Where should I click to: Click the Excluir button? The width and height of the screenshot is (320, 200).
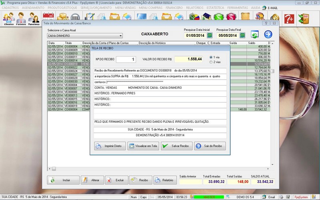pos(116,180)
